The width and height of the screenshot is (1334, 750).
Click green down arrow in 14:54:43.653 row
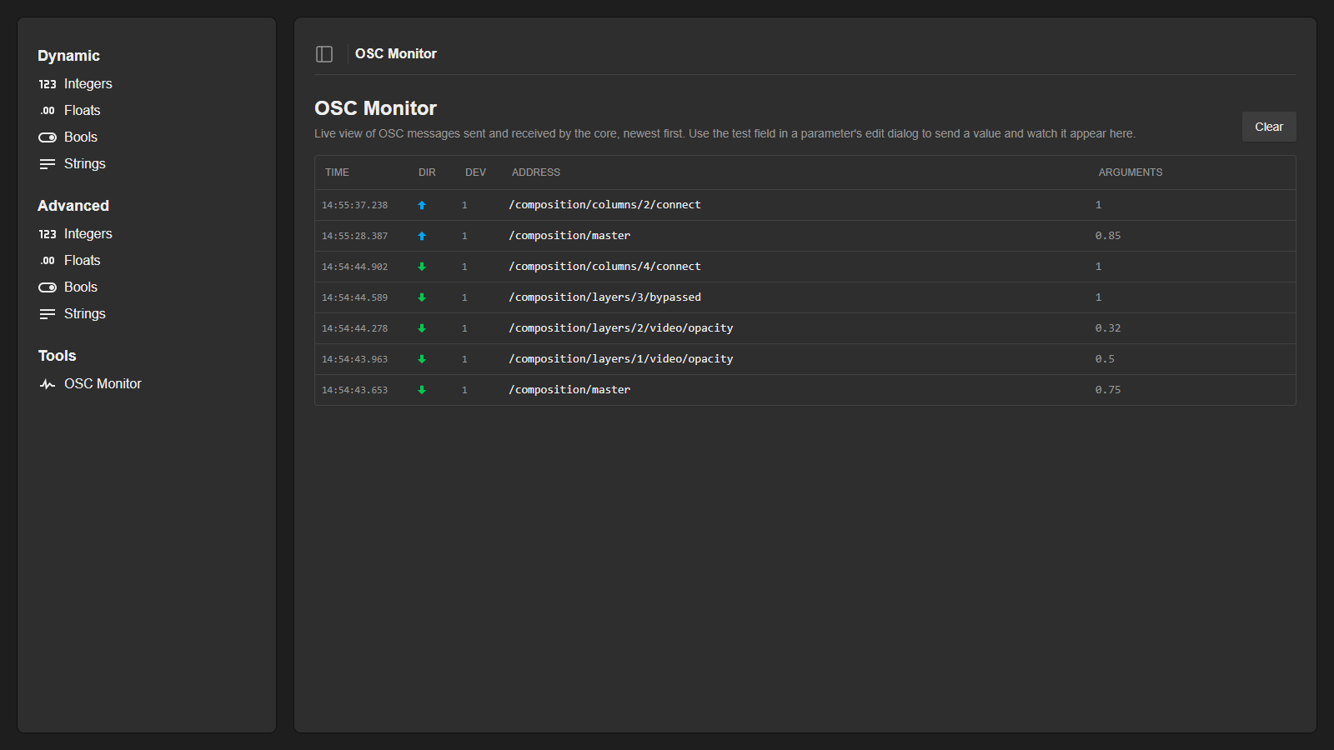[x=422, y=390]
